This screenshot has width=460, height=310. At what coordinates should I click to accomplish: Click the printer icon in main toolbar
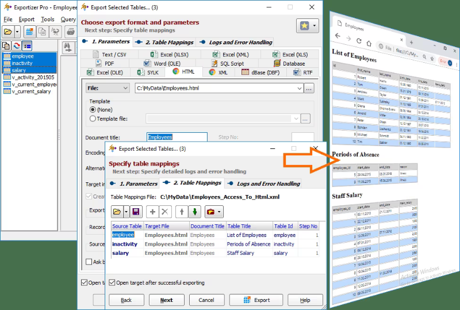pyautogui.click(x=71, y=32)
